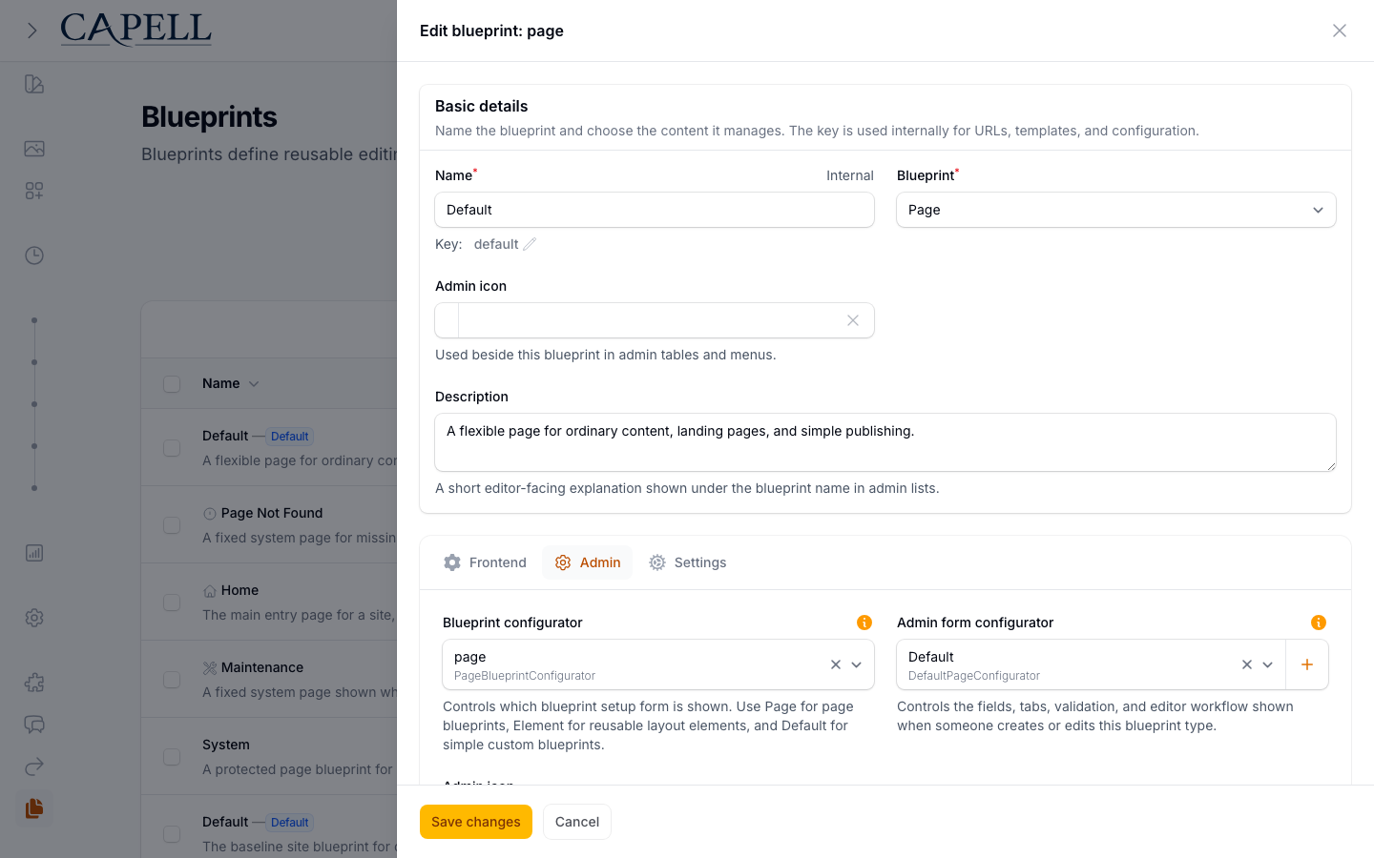Click the 'Basic details' heading
Image resolution: width=1374 pixels, height=858 pixels.
point(481,106)
